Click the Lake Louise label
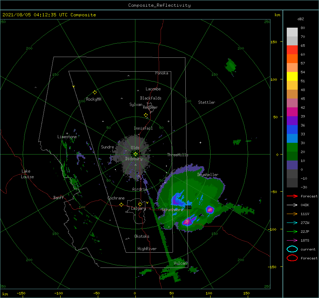 click(27, 174)
